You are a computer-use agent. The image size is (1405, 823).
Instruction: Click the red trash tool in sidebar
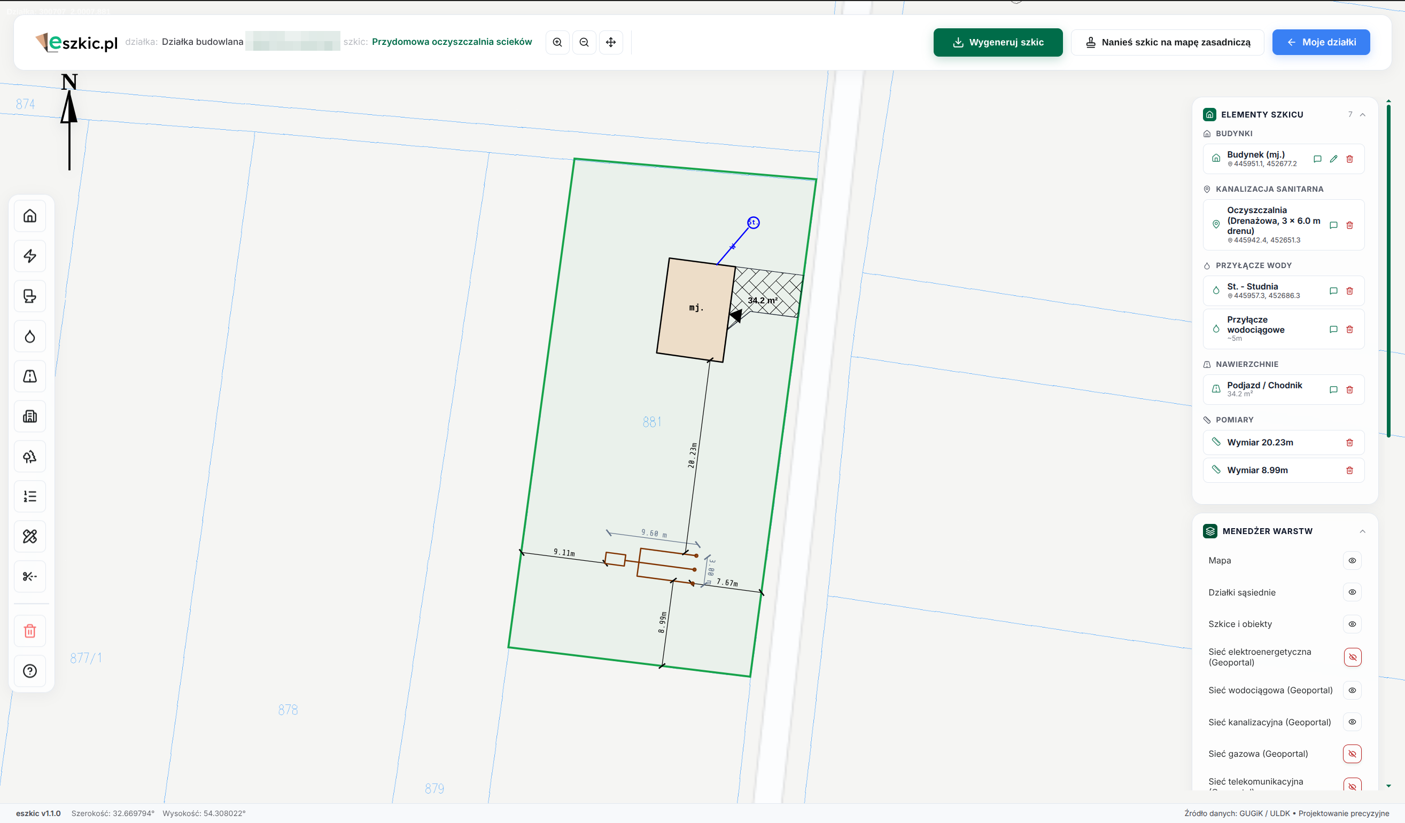coord(30,631)
